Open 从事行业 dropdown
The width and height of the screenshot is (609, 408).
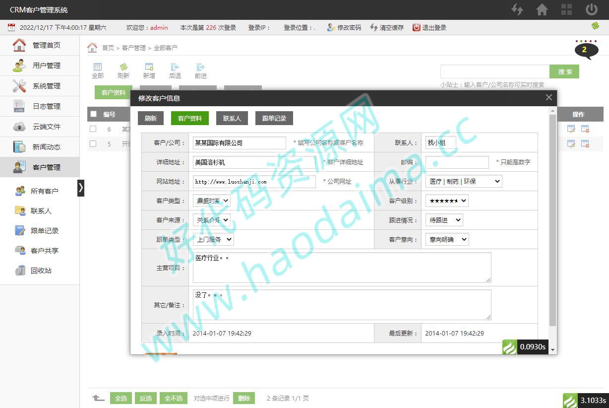pos(464,182)
